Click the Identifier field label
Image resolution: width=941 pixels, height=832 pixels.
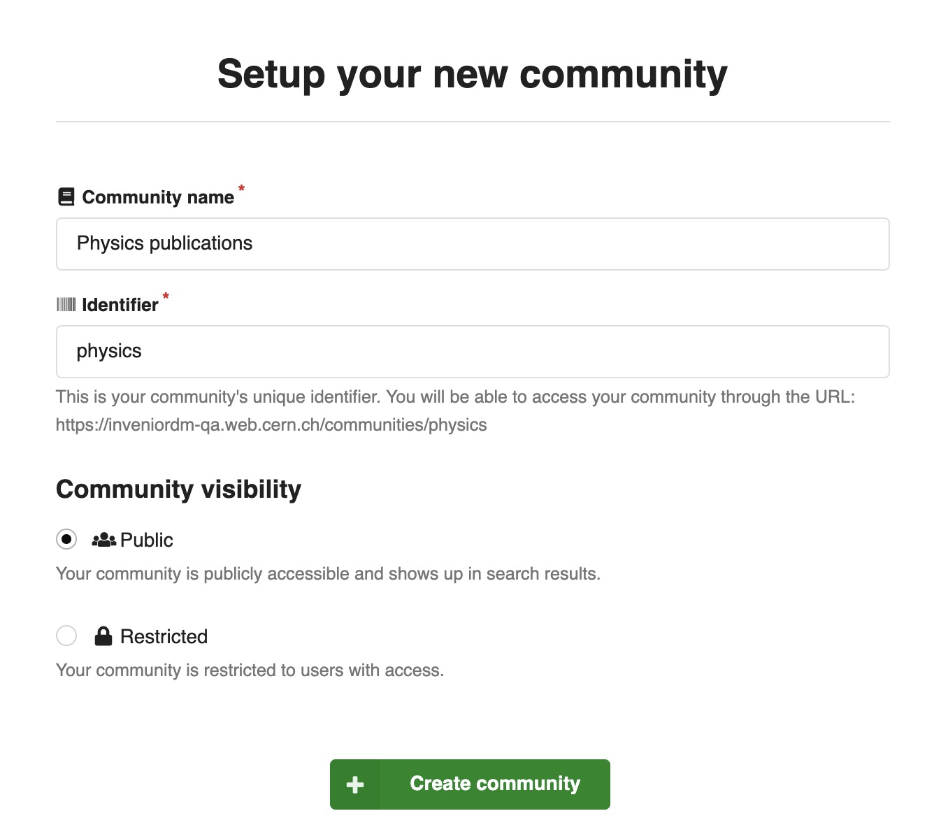(x=120, y=305)
